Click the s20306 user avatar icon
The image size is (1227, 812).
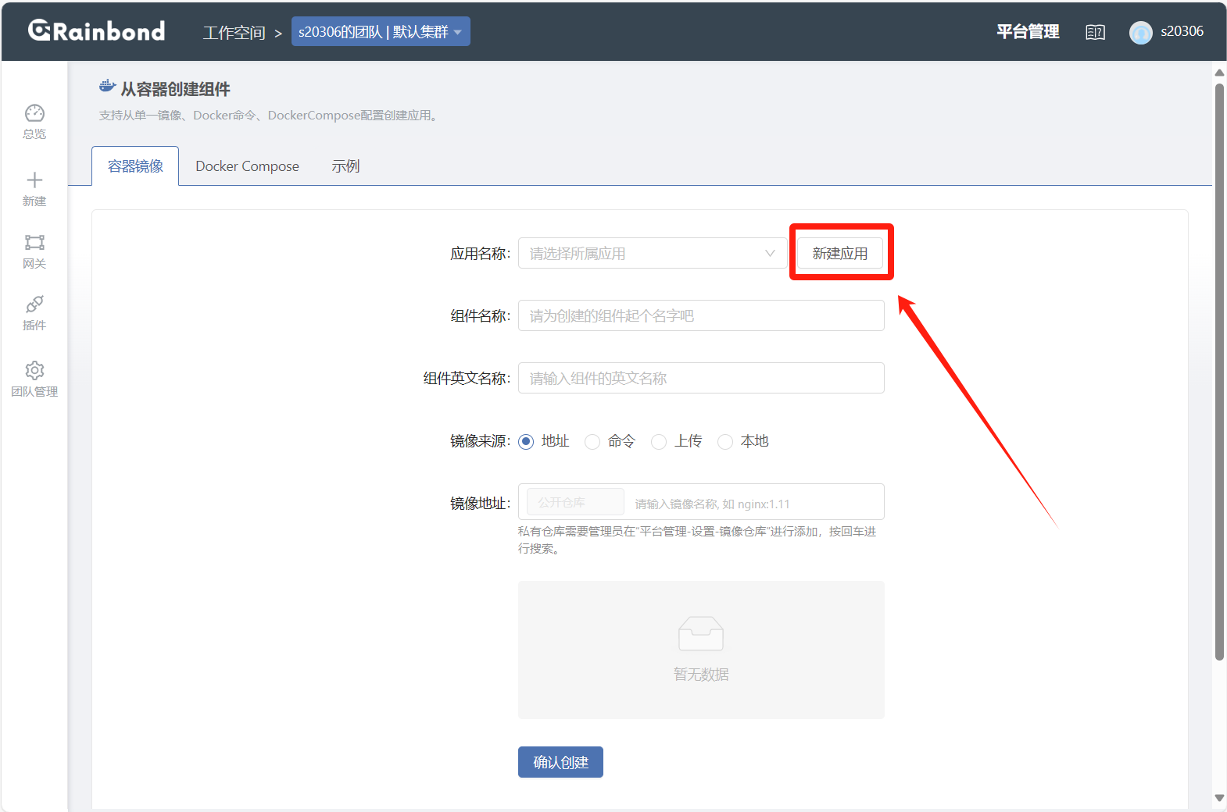click(1140, 32)
